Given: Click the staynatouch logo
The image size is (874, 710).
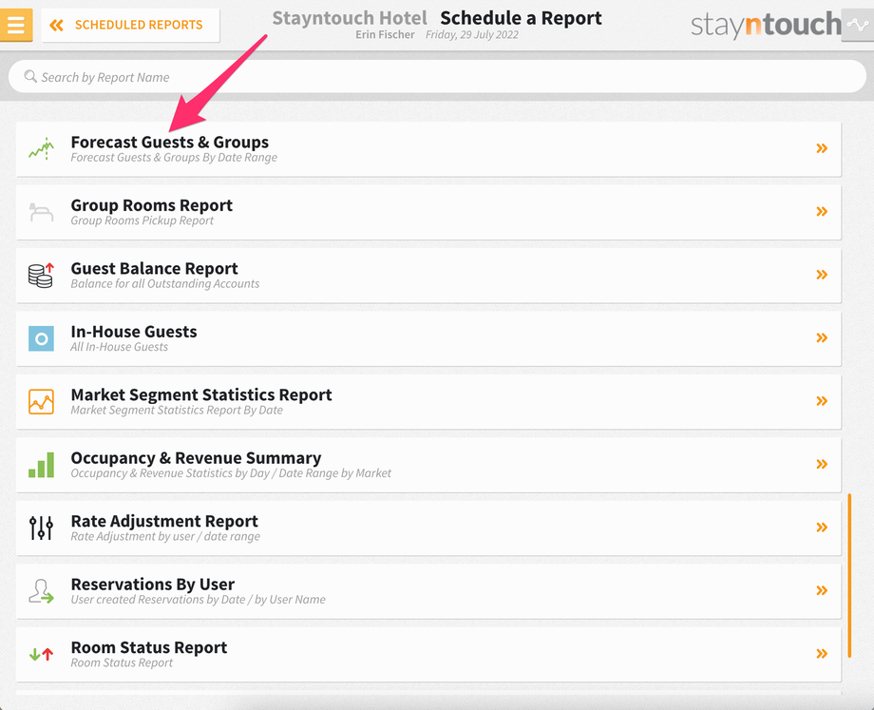Looking at the screenshot, I should pos(766,25).
